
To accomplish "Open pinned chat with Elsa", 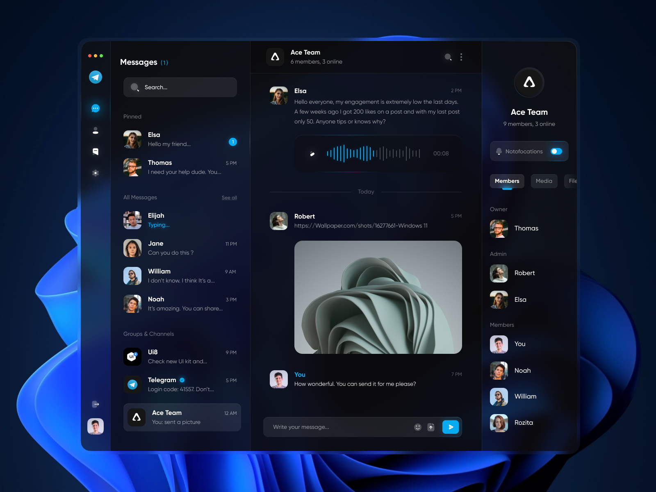I will coord(180,139).
